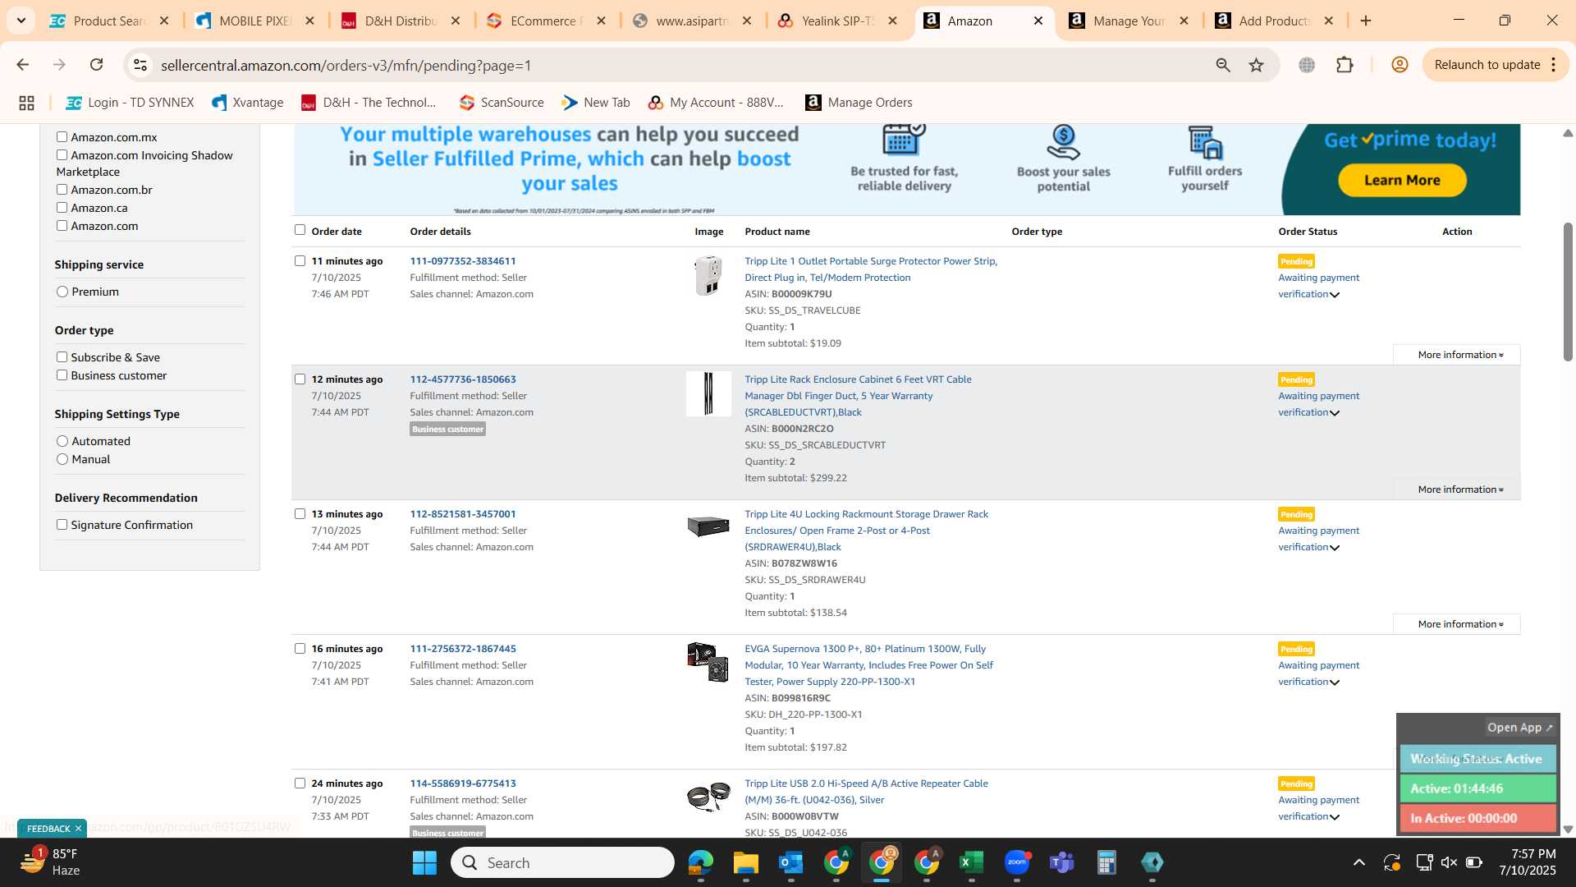Click the Windows taskbar Search box
The image size is (1576, 887).
click(x=562, y=862)
